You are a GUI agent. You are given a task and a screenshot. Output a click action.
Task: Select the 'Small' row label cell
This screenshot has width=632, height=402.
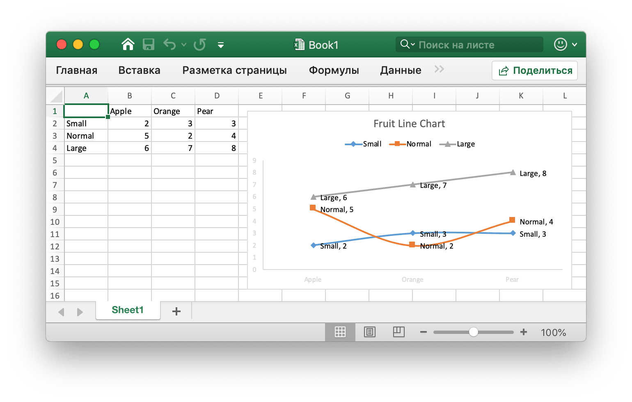(x=86, y=123)
